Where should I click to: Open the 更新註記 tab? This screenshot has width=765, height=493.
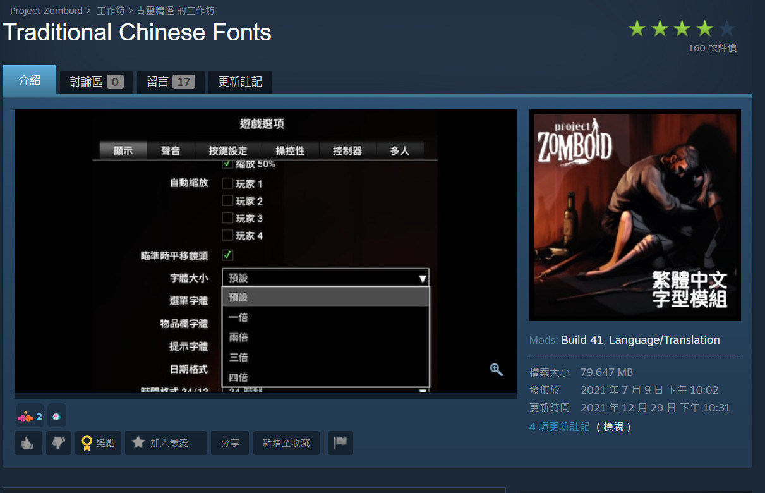[240, 82]
